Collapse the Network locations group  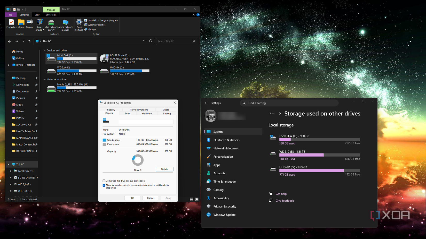coord(45,80)
